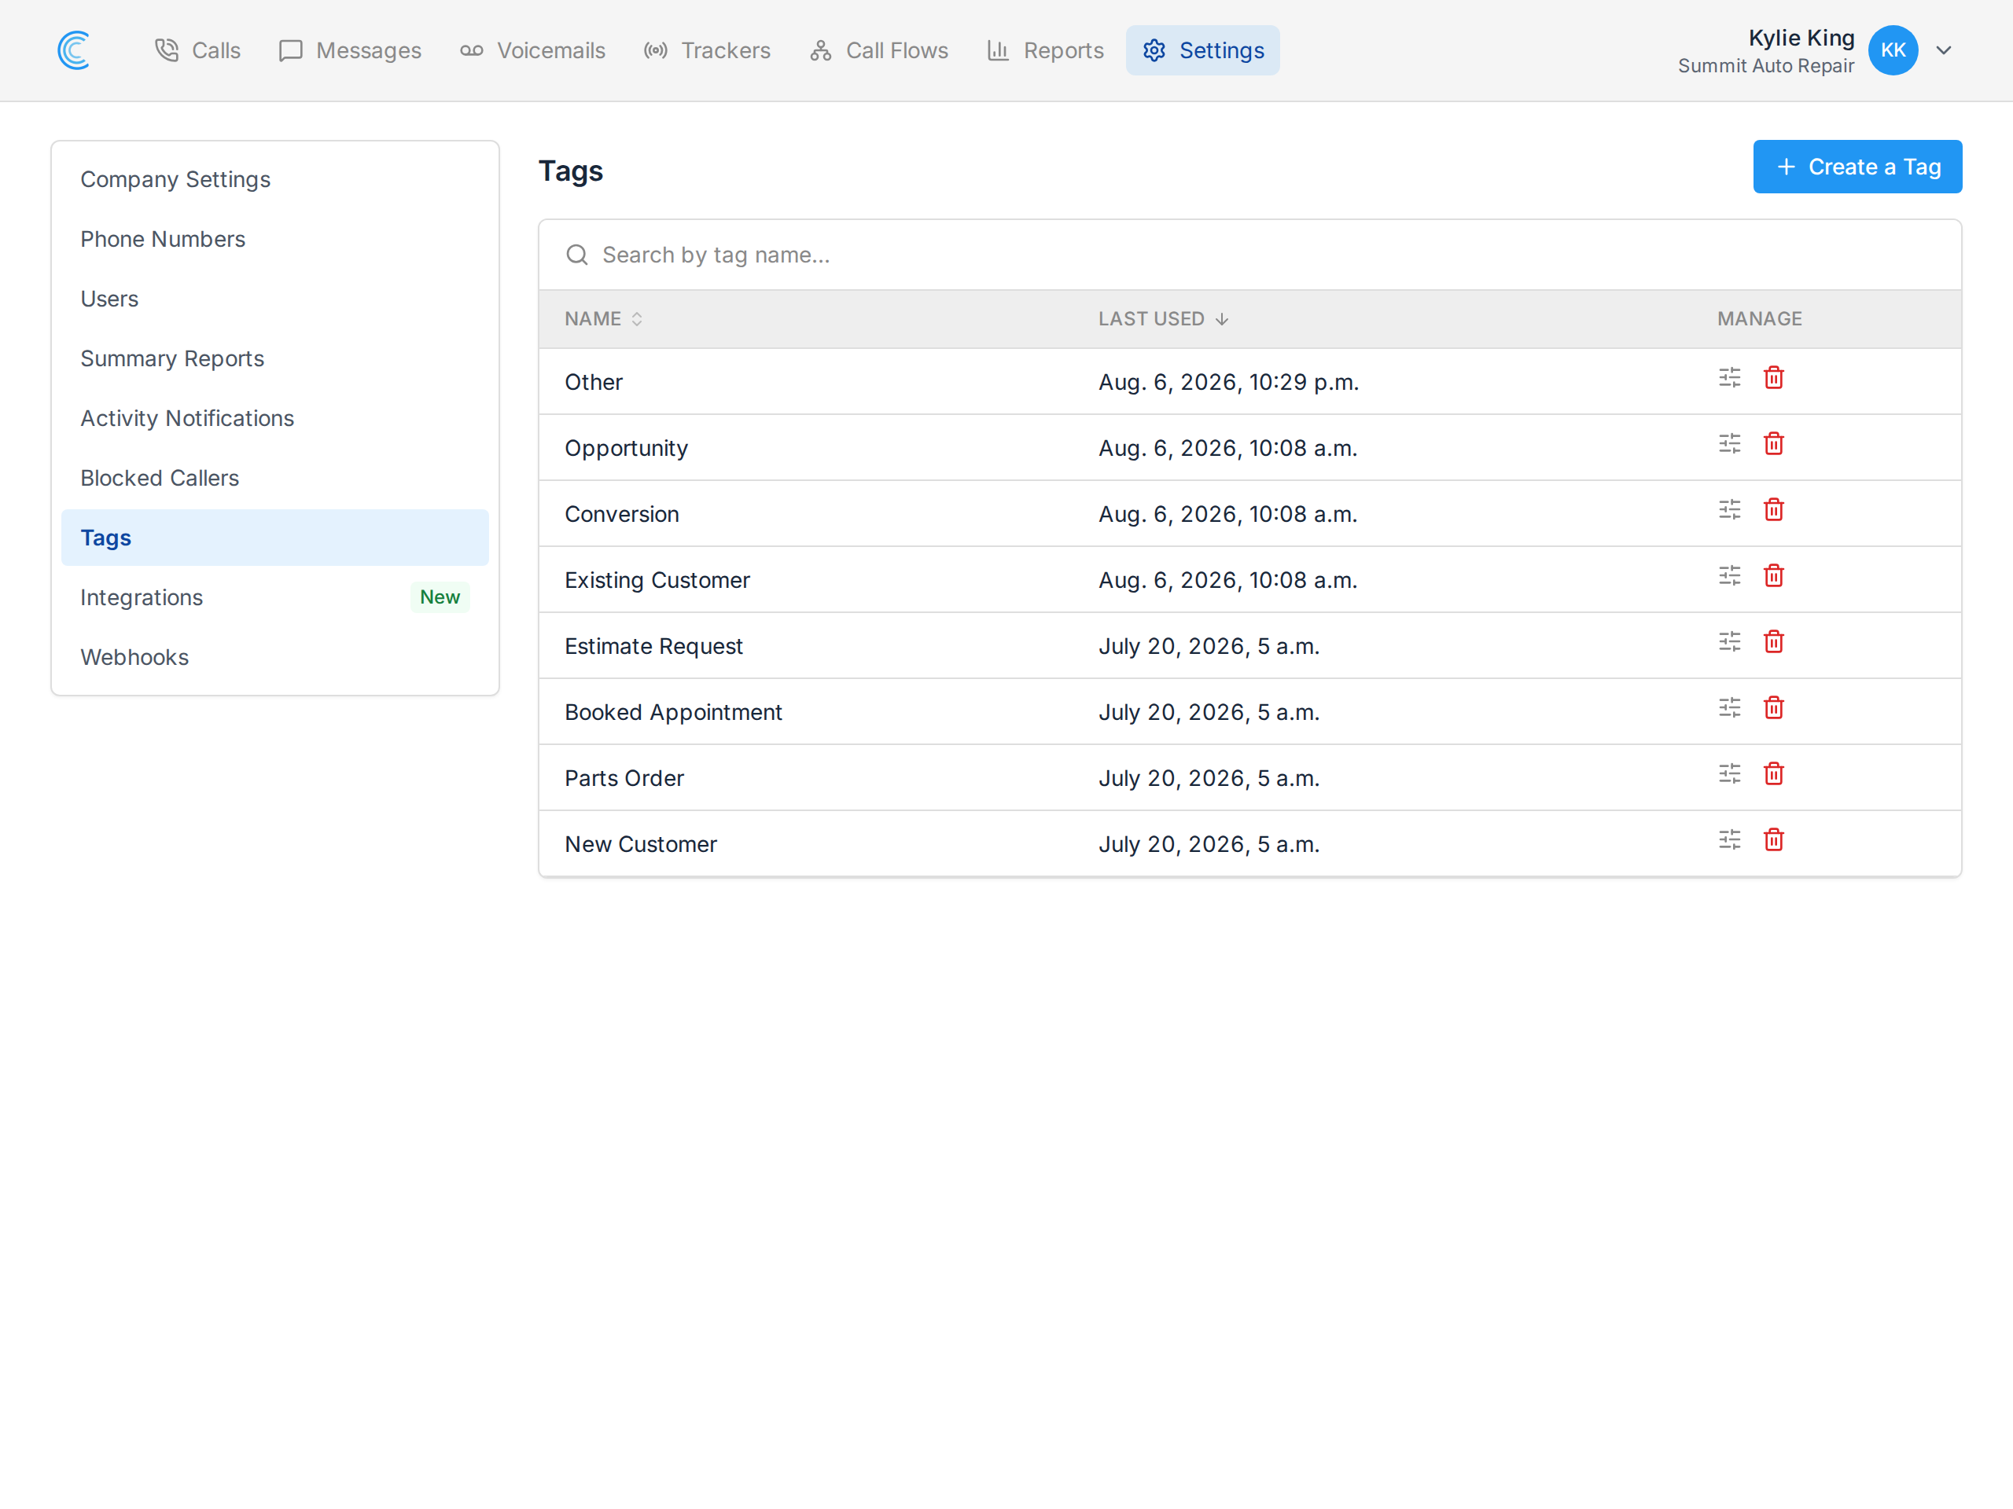Screen dimensions: 2013x1509
Task: Edit the Parts Order tag
Action: pos(1729,774)
